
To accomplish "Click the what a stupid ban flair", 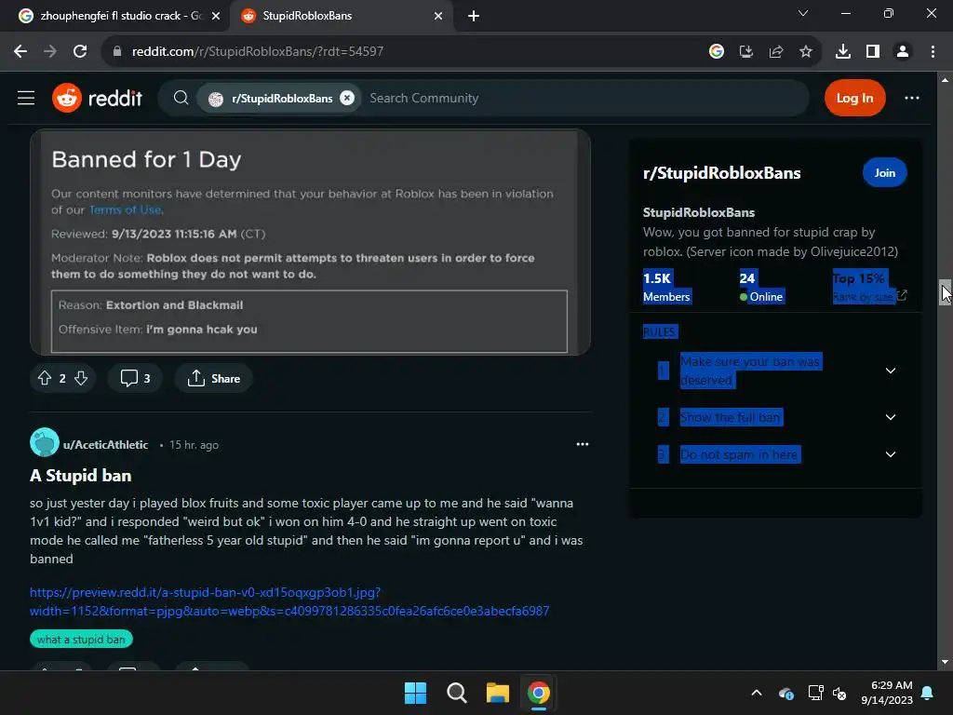I will (x=81, y=639).
